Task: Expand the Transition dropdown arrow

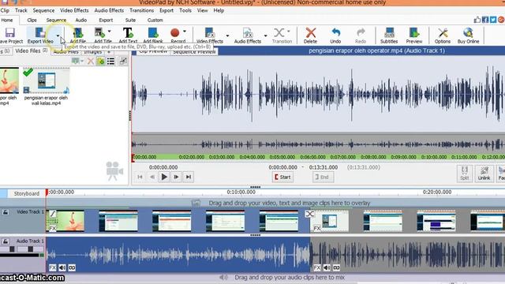Action: coord(289,32)
